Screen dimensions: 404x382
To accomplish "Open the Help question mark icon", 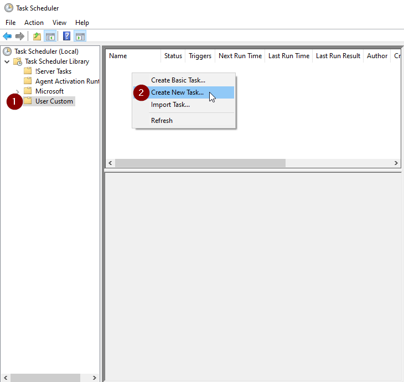I will pyautogui.click(x=66, y=37).
